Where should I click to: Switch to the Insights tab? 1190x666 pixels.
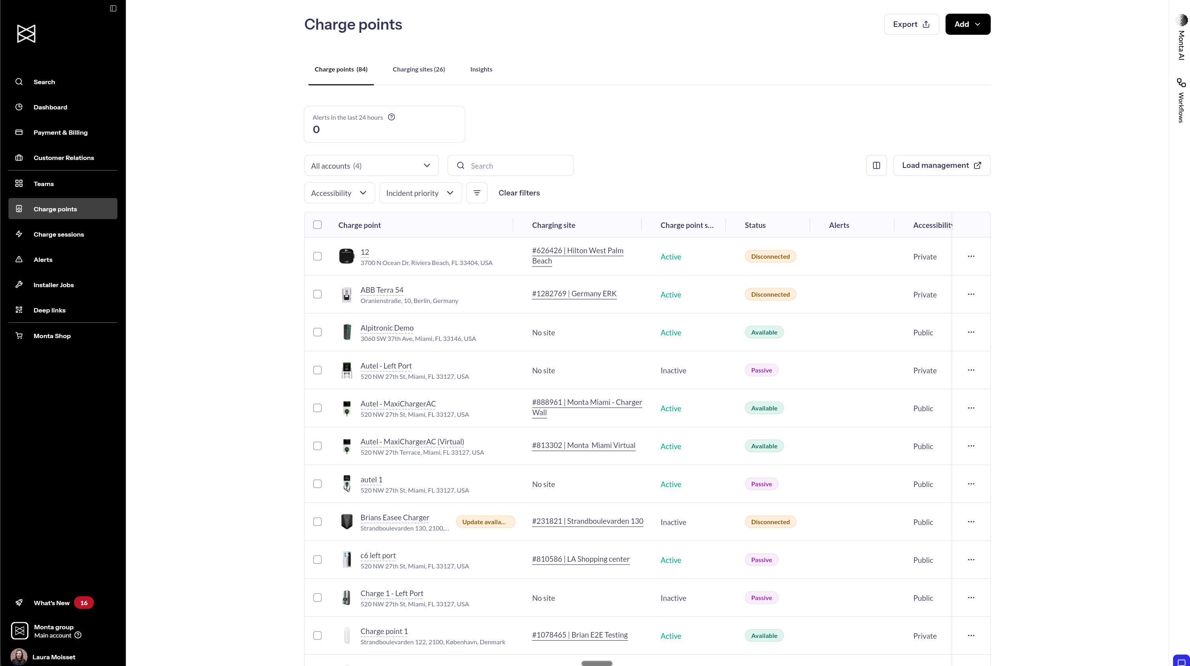click(481, 70)
